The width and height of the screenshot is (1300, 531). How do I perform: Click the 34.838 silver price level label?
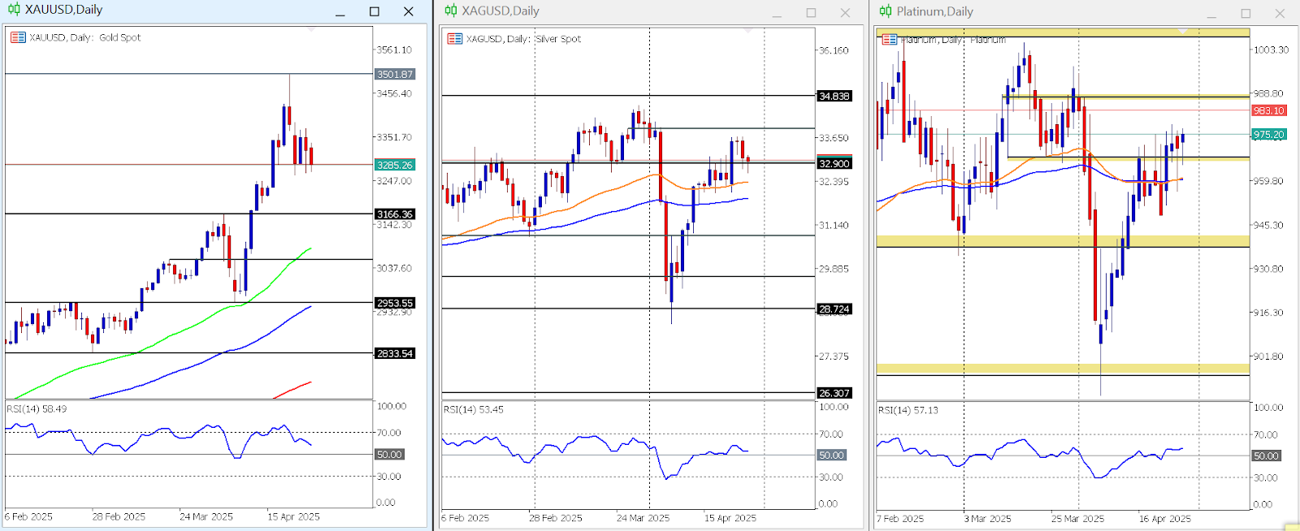coord(834,96)
